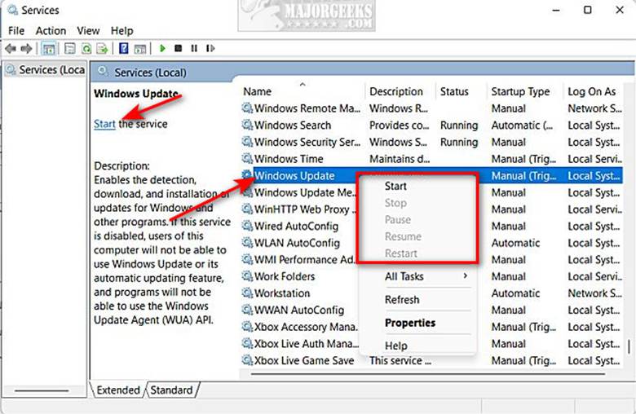
Task: Sort by the Description column header
Action: point(400,91)
